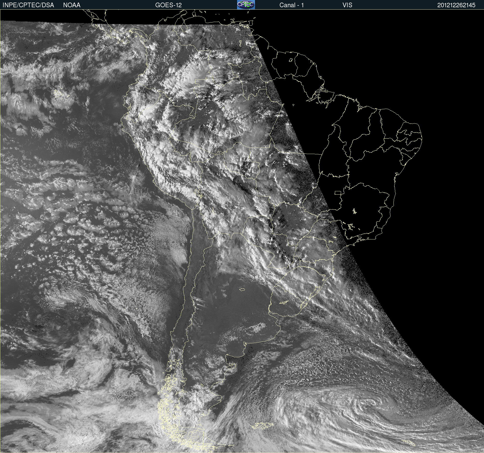Click the GOES-12 satellite label
This screenshot has height=453, width=484.
[168, 5]
